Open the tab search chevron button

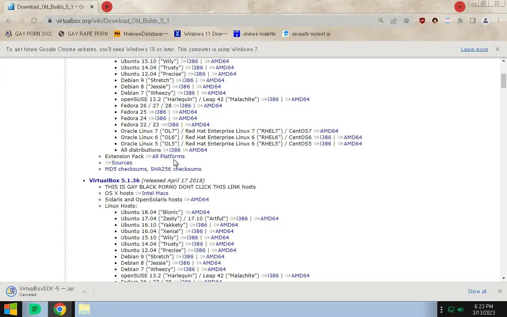459,7
